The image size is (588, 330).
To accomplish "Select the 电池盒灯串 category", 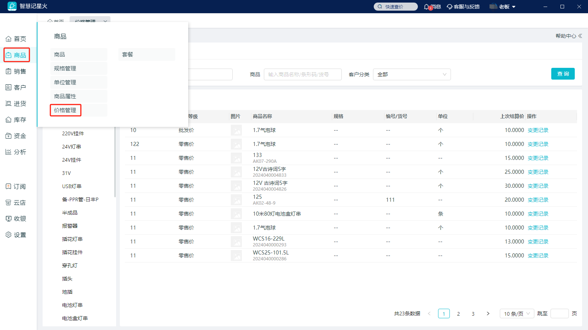I will point(75,318).
